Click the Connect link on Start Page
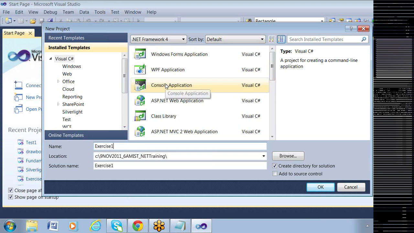 tap(34, 85)
